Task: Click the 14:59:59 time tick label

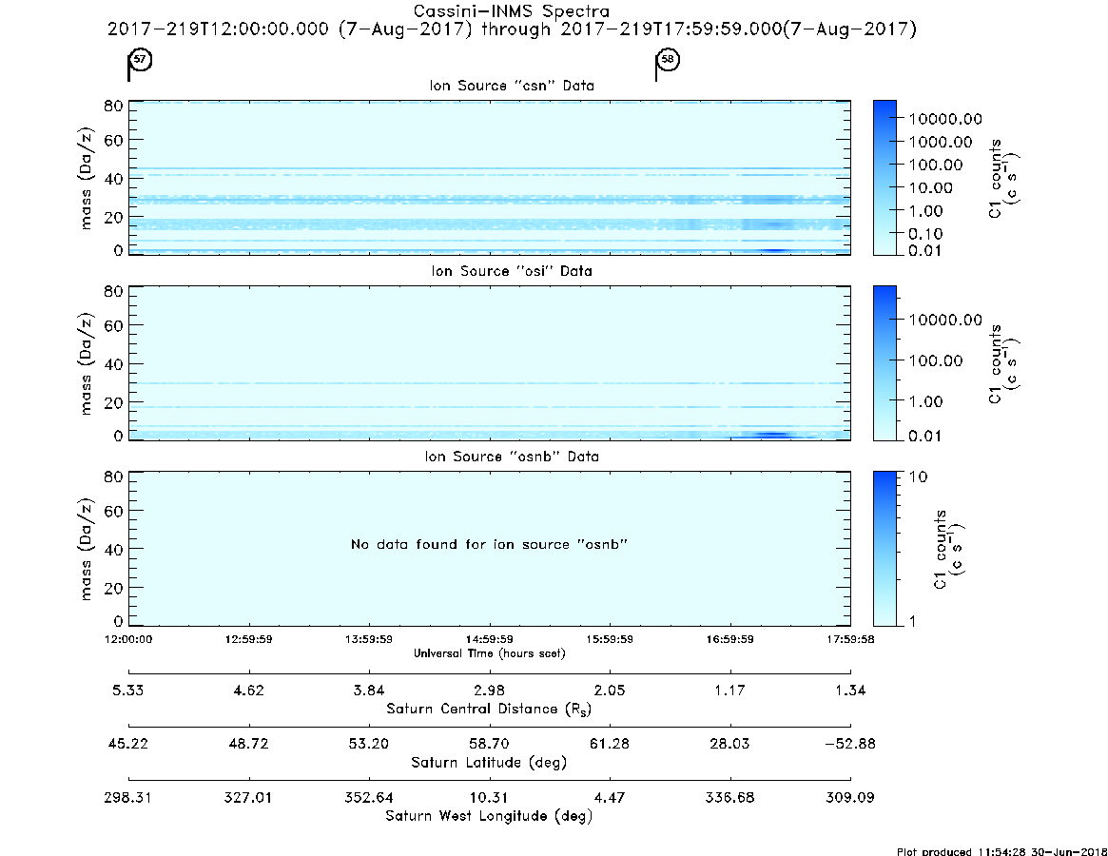Action: 489,639
